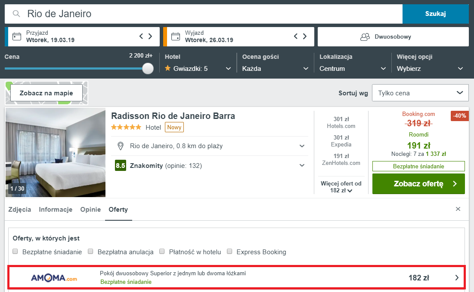
Task: Expand the location details row
Action: tap(210, 146)
